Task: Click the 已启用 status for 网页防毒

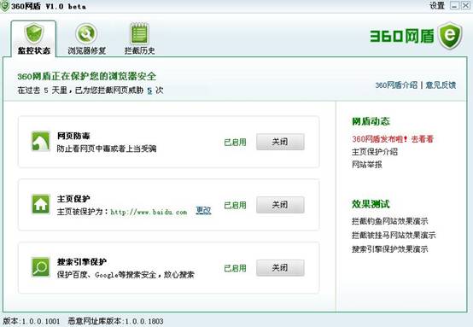Action: click(235, 142)
